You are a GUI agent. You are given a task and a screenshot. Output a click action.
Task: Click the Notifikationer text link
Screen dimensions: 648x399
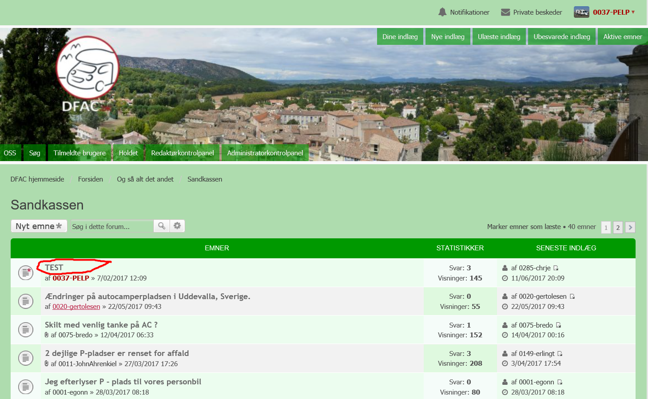point(469,12)
